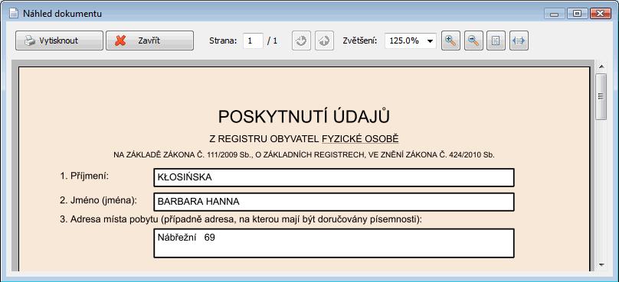Click the fit whole page icon
619x282 pixels.
[x=496, y=41]
